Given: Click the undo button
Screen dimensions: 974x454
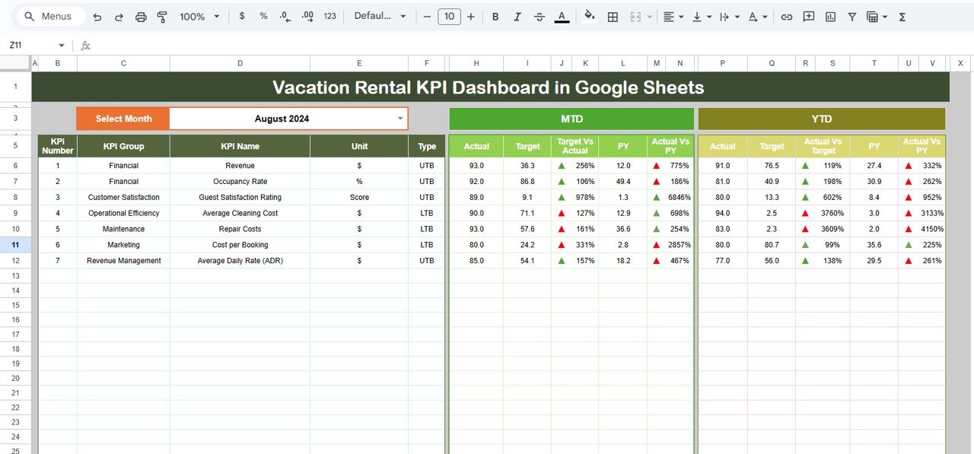Looking at the screenshot, I should click(x=97, y=15).
